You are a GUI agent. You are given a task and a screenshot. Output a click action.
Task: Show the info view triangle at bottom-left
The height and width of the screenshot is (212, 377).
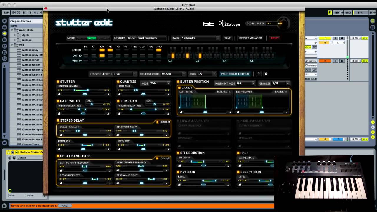coord(4,206)
